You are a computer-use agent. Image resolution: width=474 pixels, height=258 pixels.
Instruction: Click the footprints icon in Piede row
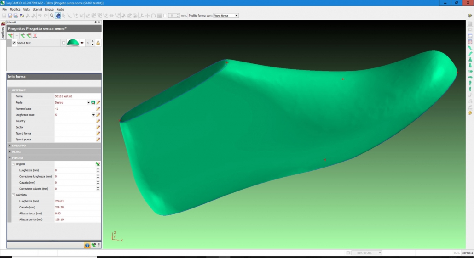click(93, 103)
